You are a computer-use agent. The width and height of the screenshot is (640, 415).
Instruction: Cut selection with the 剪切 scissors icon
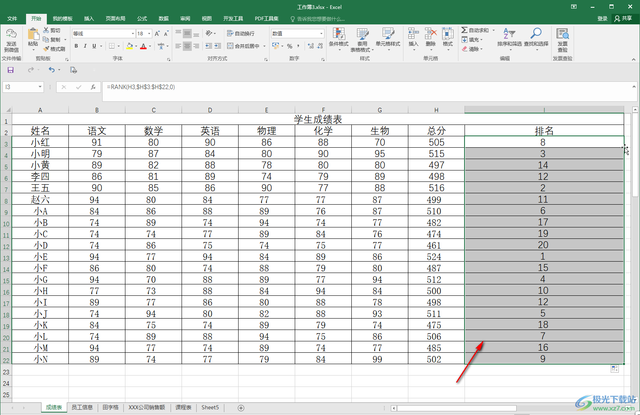click(x=52, y=31)
